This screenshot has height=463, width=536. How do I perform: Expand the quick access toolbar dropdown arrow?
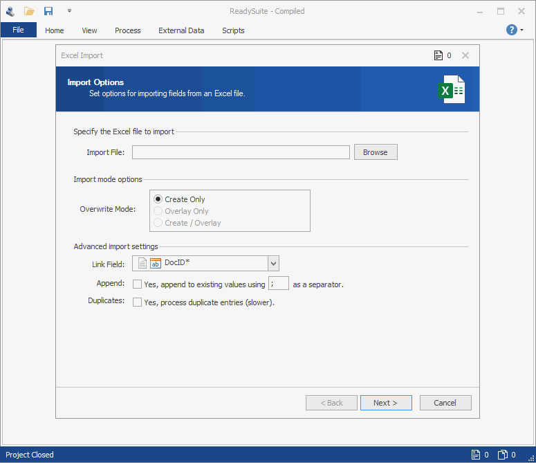(x=69, y=11)
